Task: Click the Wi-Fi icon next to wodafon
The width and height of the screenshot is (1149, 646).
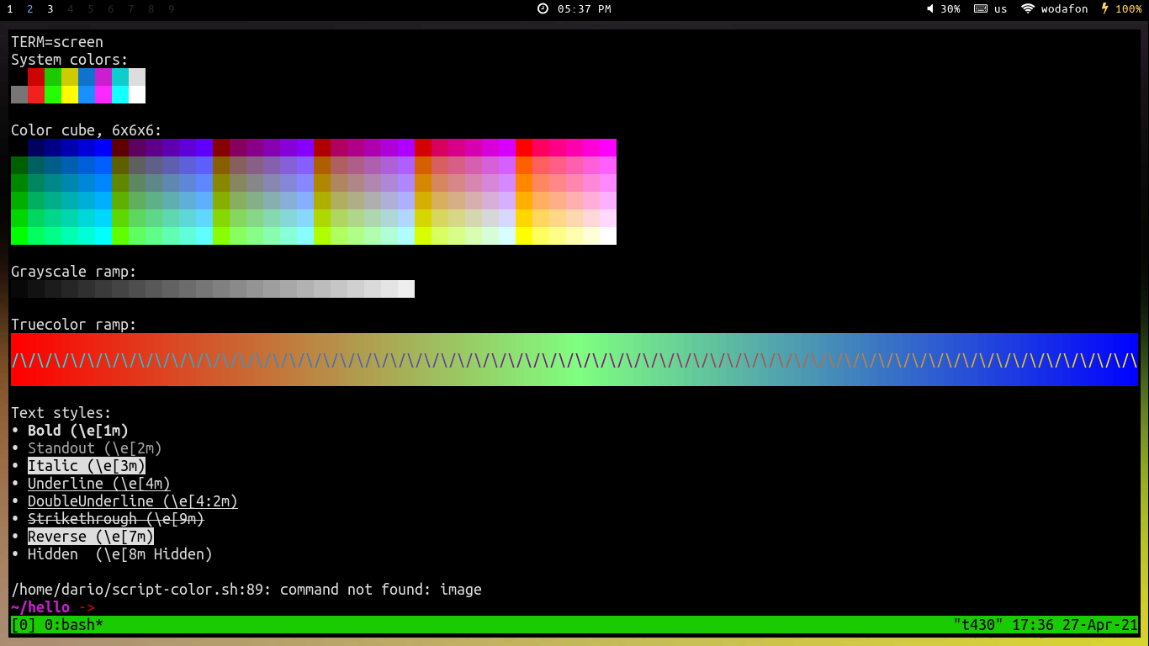Action: [1028, 8]
